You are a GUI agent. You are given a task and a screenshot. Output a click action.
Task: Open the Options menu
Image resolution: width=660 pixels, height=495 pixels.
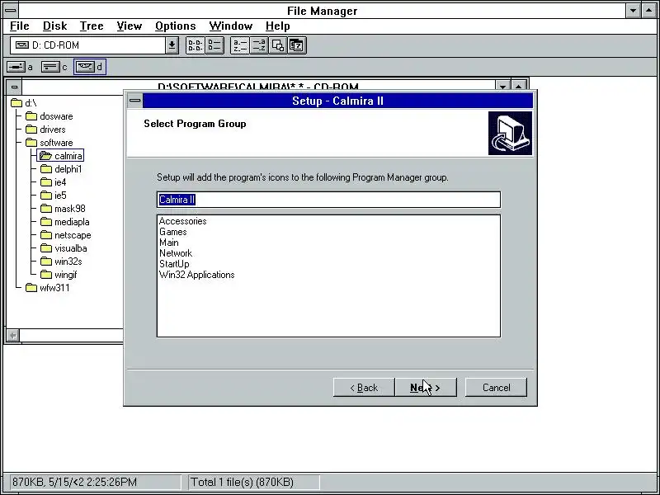tap(176, 26)
